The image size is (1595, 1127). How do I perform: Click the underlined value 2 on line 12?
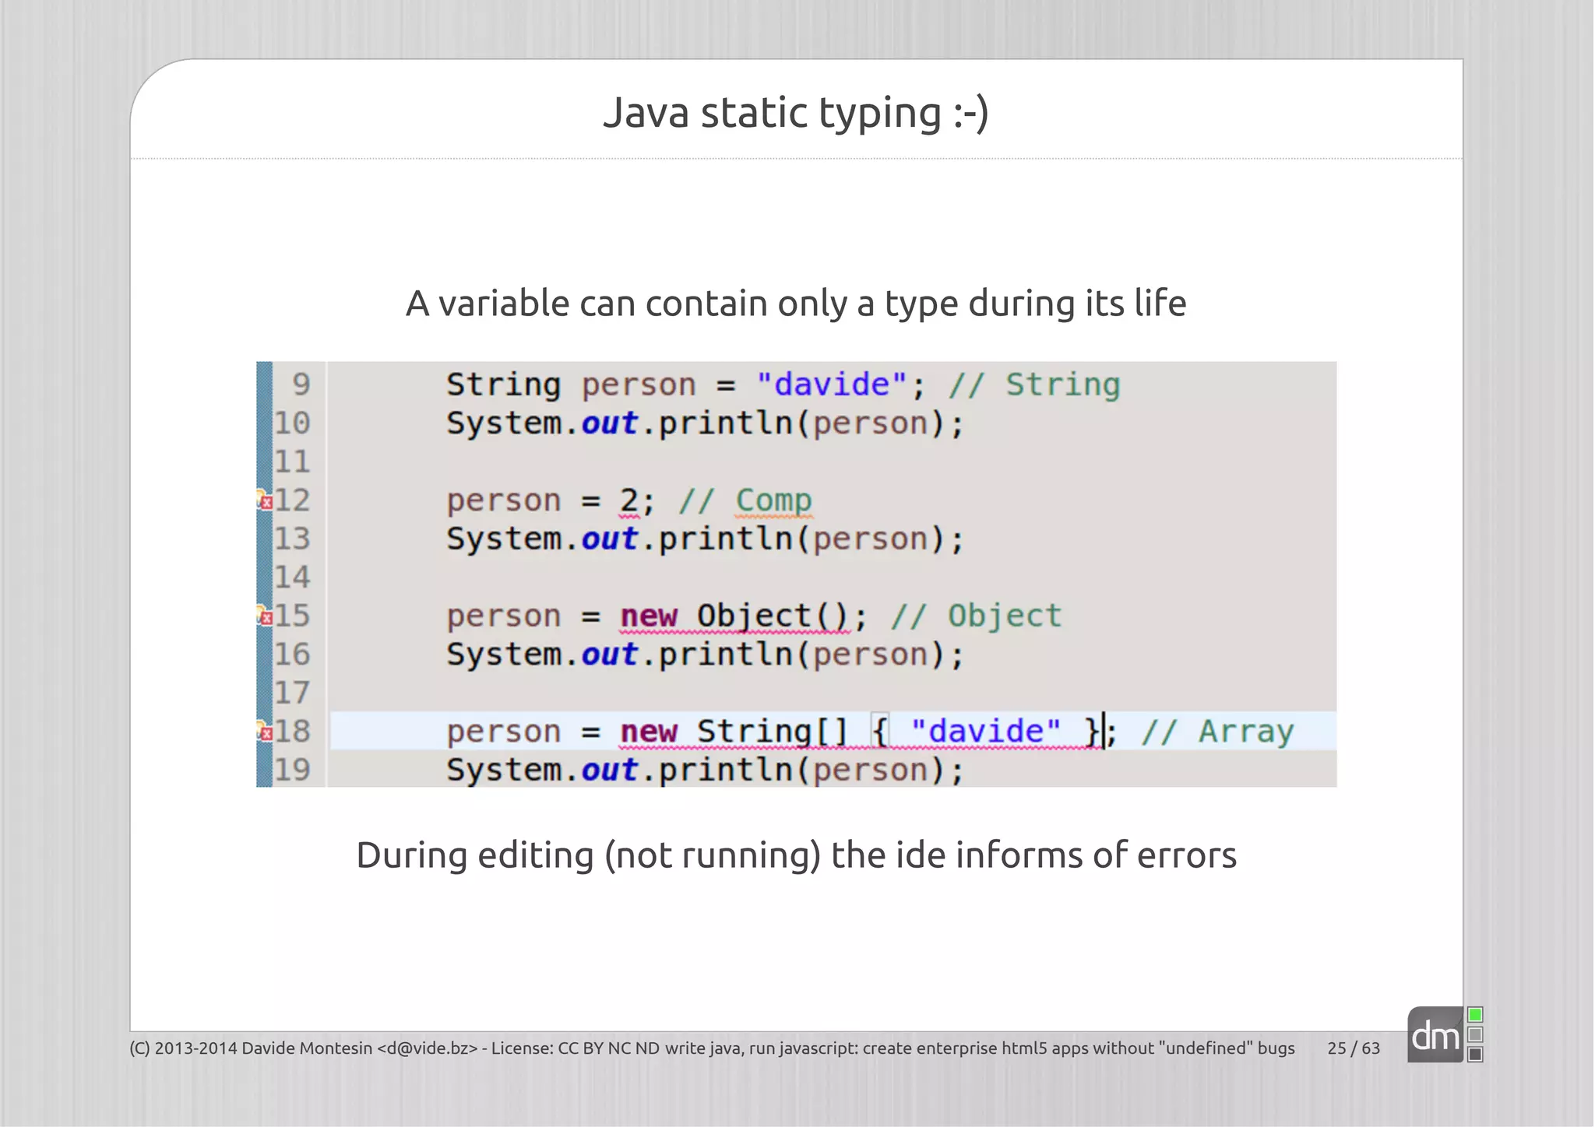point(628,500)
